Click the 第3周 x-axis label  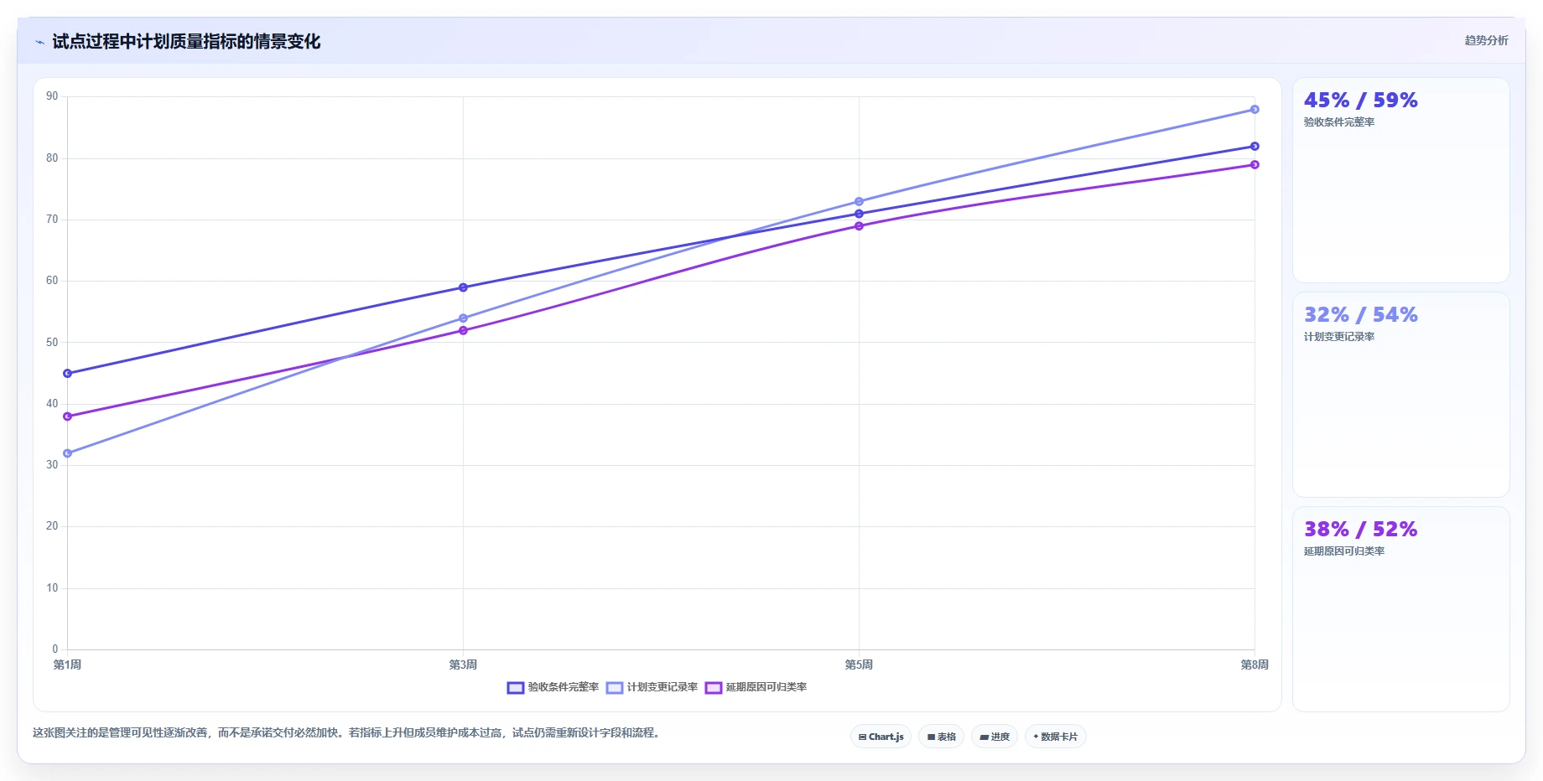click(x=463, y=665)
